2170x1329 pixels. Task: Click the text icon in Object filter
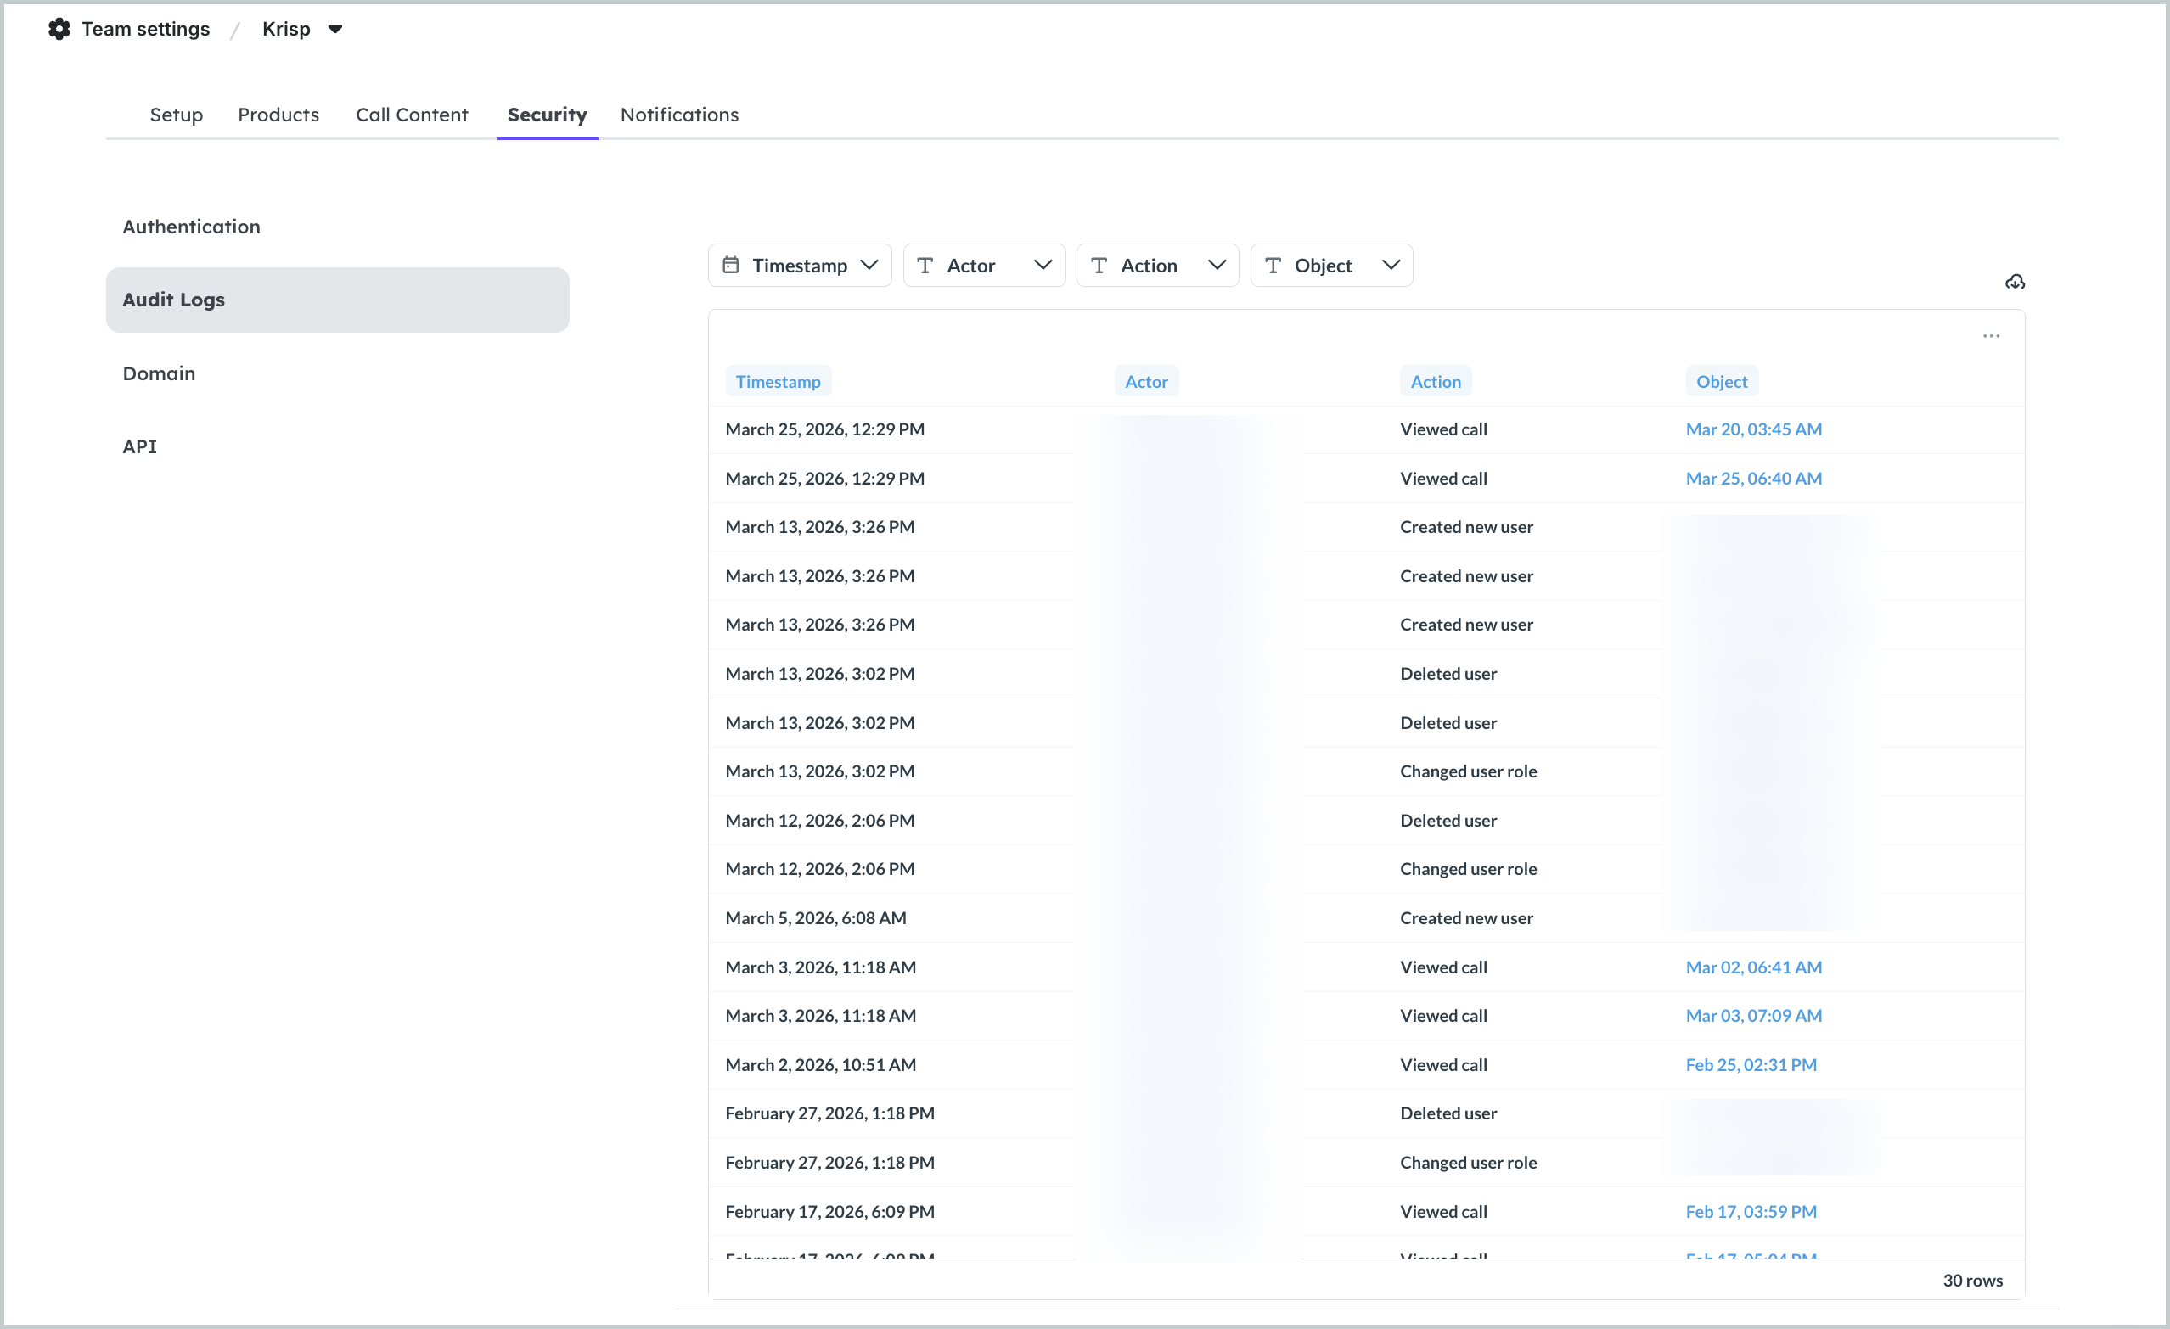(1273, 265)
